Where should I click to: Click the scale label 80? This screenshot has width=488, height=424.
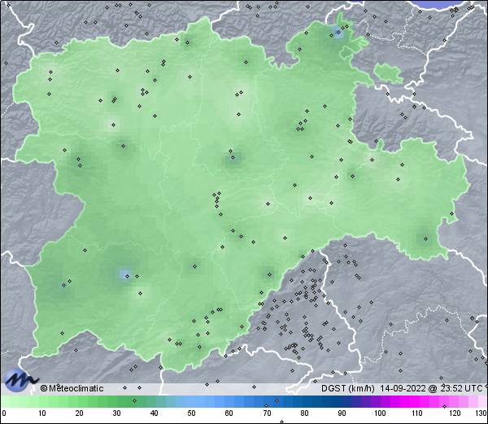[x=304, y=413]
